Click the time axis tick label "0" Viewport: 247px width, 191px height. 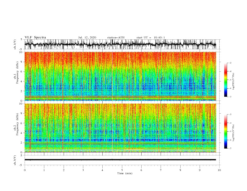[x=25, y=170]
